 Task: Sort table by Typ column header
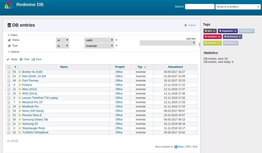[x=140, y=67]
